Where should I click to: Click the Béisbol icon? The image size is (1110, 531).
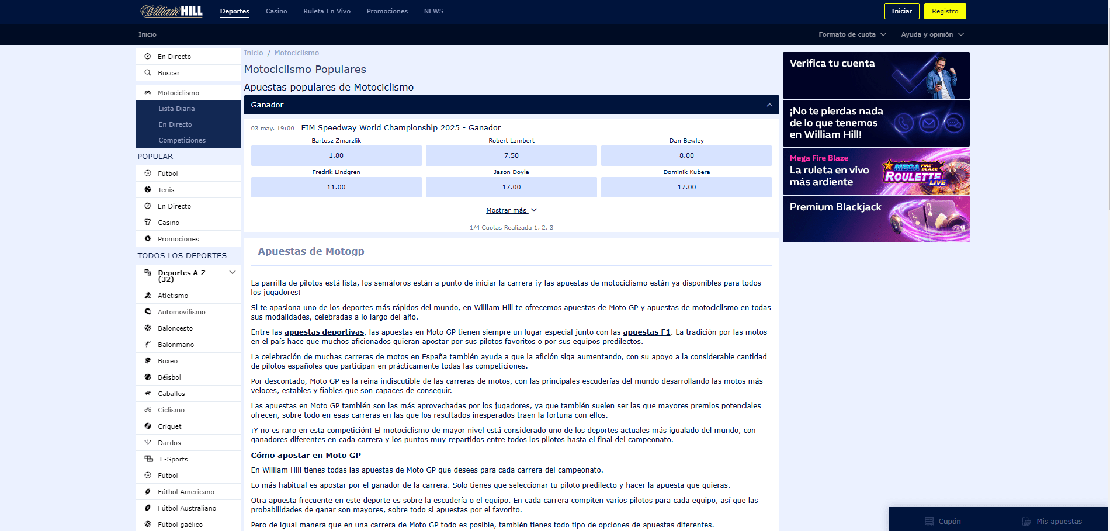[x=148, y=377]
